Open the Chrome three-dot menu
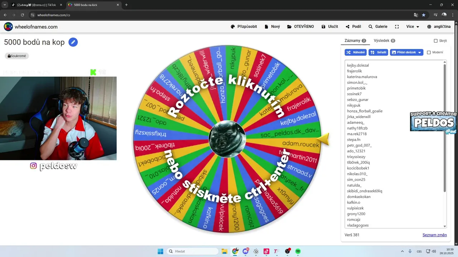Viewport: 458px width, 257px height. pos(453,15)
